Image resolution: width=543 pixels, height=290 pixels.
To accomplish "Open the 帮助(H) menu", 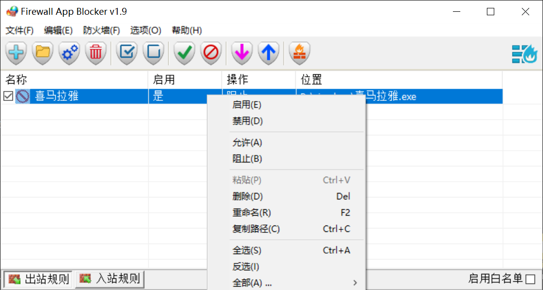I will pos(187,31).
